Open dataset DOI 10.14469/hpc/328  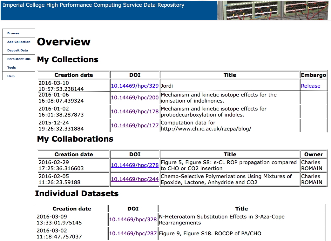133,219
